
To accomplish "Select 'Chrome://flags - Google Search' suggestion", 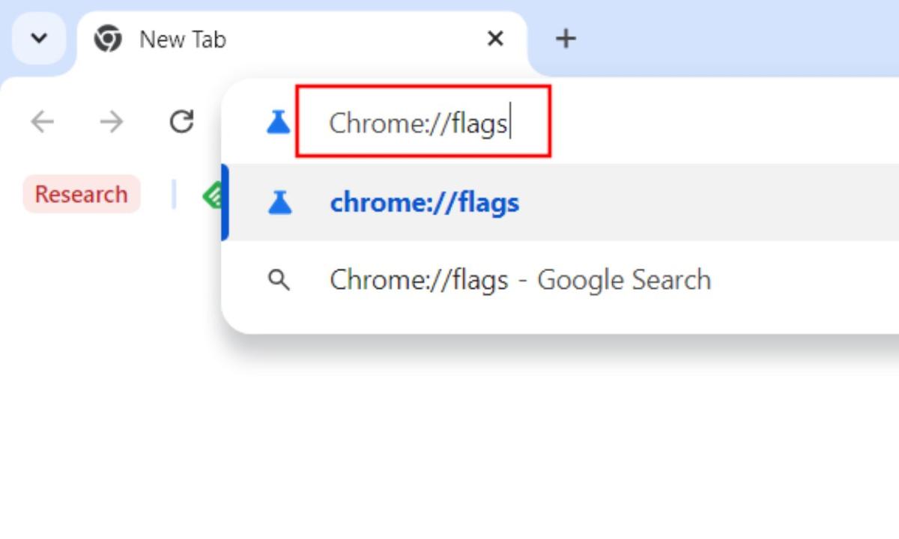I will point(520,280).
